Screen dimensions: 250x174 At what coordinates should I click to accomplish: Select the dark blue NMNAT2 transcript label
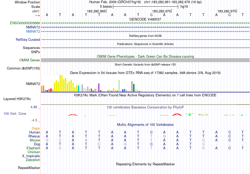click(x=33, y=27)
